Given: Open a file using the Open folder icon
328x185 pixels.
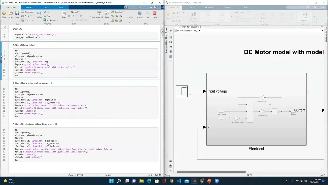Looking at the screenshot, I should click(11, 13).
